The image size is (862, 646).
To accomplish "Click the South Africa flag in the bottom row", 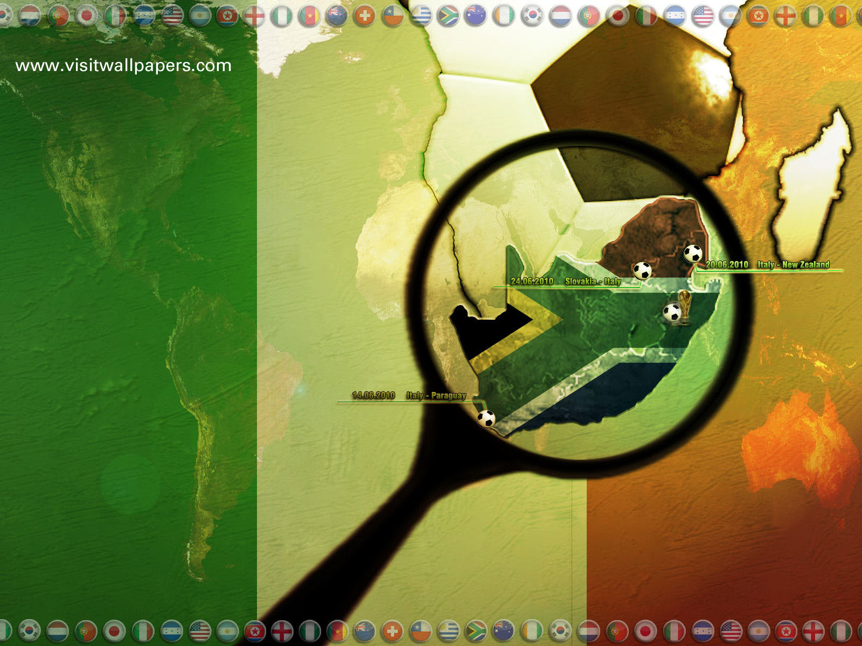I will coord(476,630).
